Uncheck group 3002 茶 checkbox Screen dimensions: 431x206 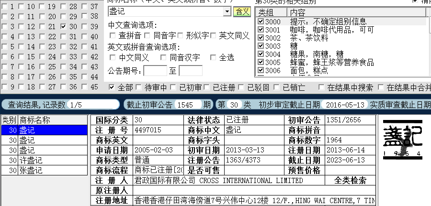pyautogui.click(x=261, y=38)
